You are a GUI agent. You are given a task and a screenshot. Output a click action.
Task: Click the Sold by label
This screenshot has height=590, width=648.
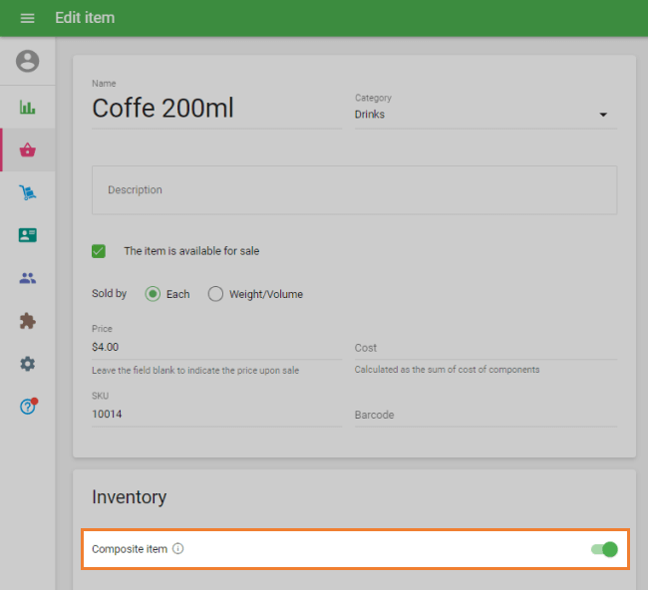click(x=109, y=293)
